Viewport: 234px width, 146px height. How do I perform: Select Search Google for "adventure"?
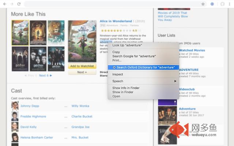134,56
